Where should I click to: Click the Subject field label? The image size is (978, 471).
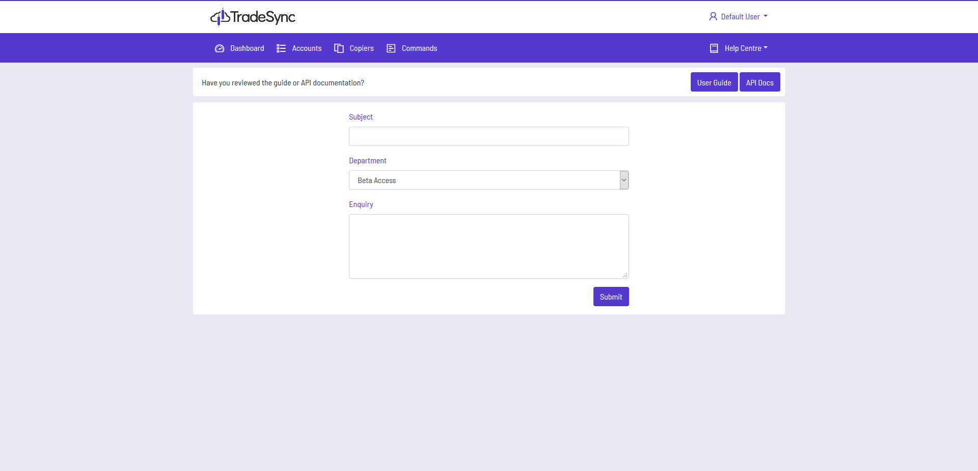pyautogui.click(x=361, y=117)
